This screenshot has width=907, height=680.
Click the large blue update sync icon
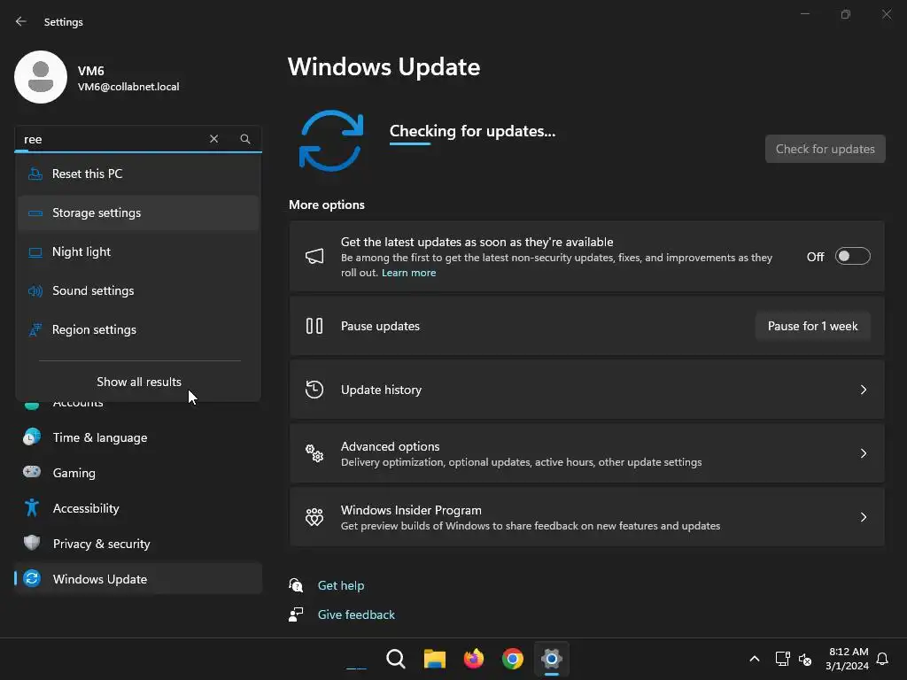coord(331,141)
